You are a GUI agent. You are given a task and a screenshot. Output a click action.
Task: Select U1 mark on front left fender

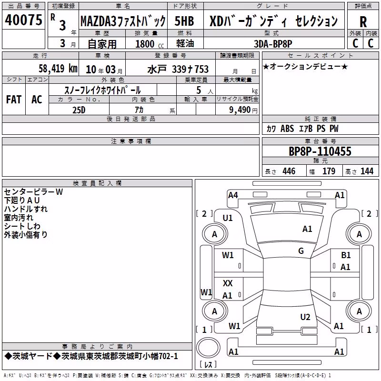(x=228, y=218)
